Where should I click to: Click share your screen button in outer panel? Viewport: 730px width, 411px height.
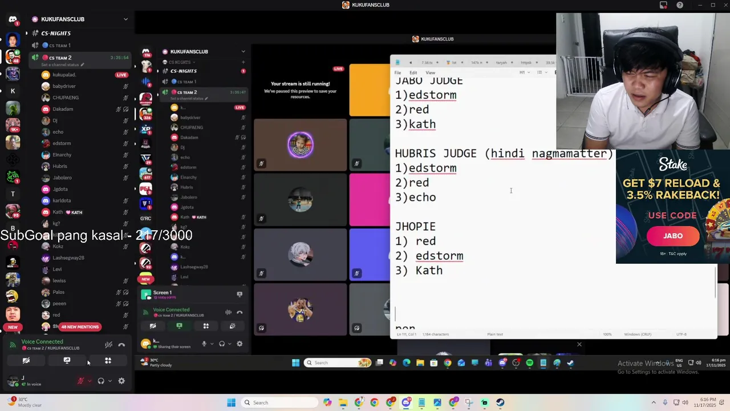click(x=67, y=361)
